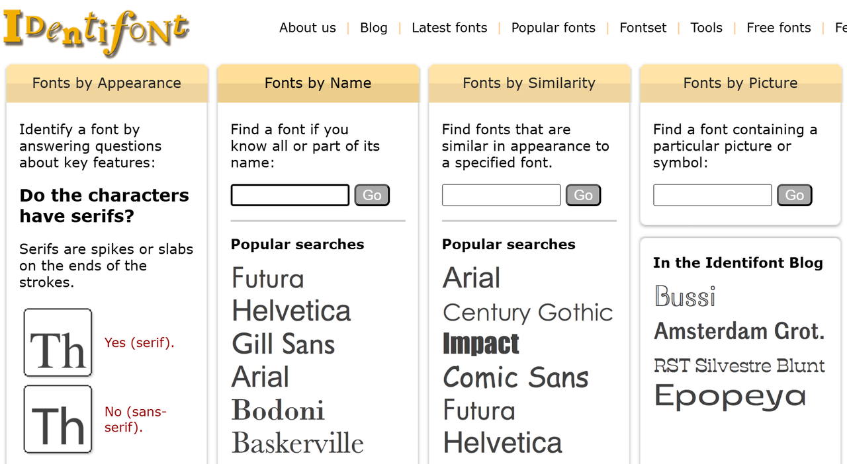Choose Comic Sans in similarity popular searches
The width and height of the screenshot is (847, 464).
(515, 377)
